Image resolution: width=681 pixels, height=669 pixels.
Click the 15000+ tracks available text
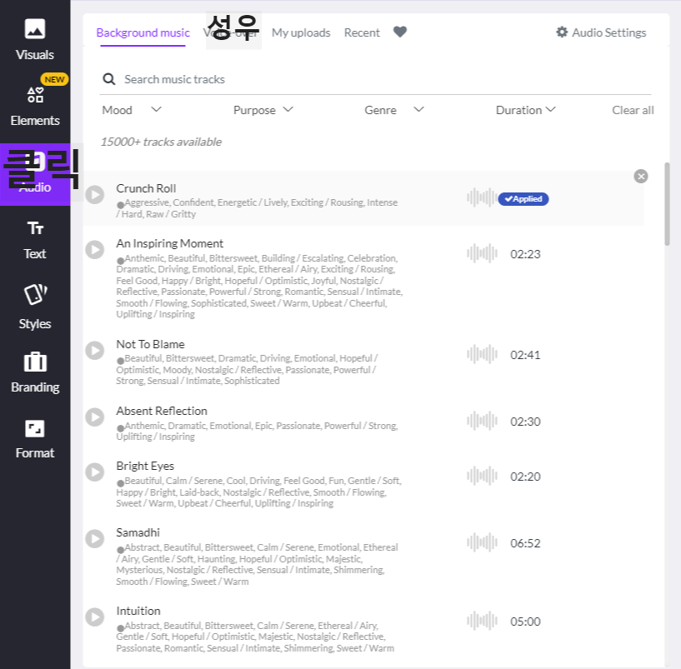[x=161, y=142]
